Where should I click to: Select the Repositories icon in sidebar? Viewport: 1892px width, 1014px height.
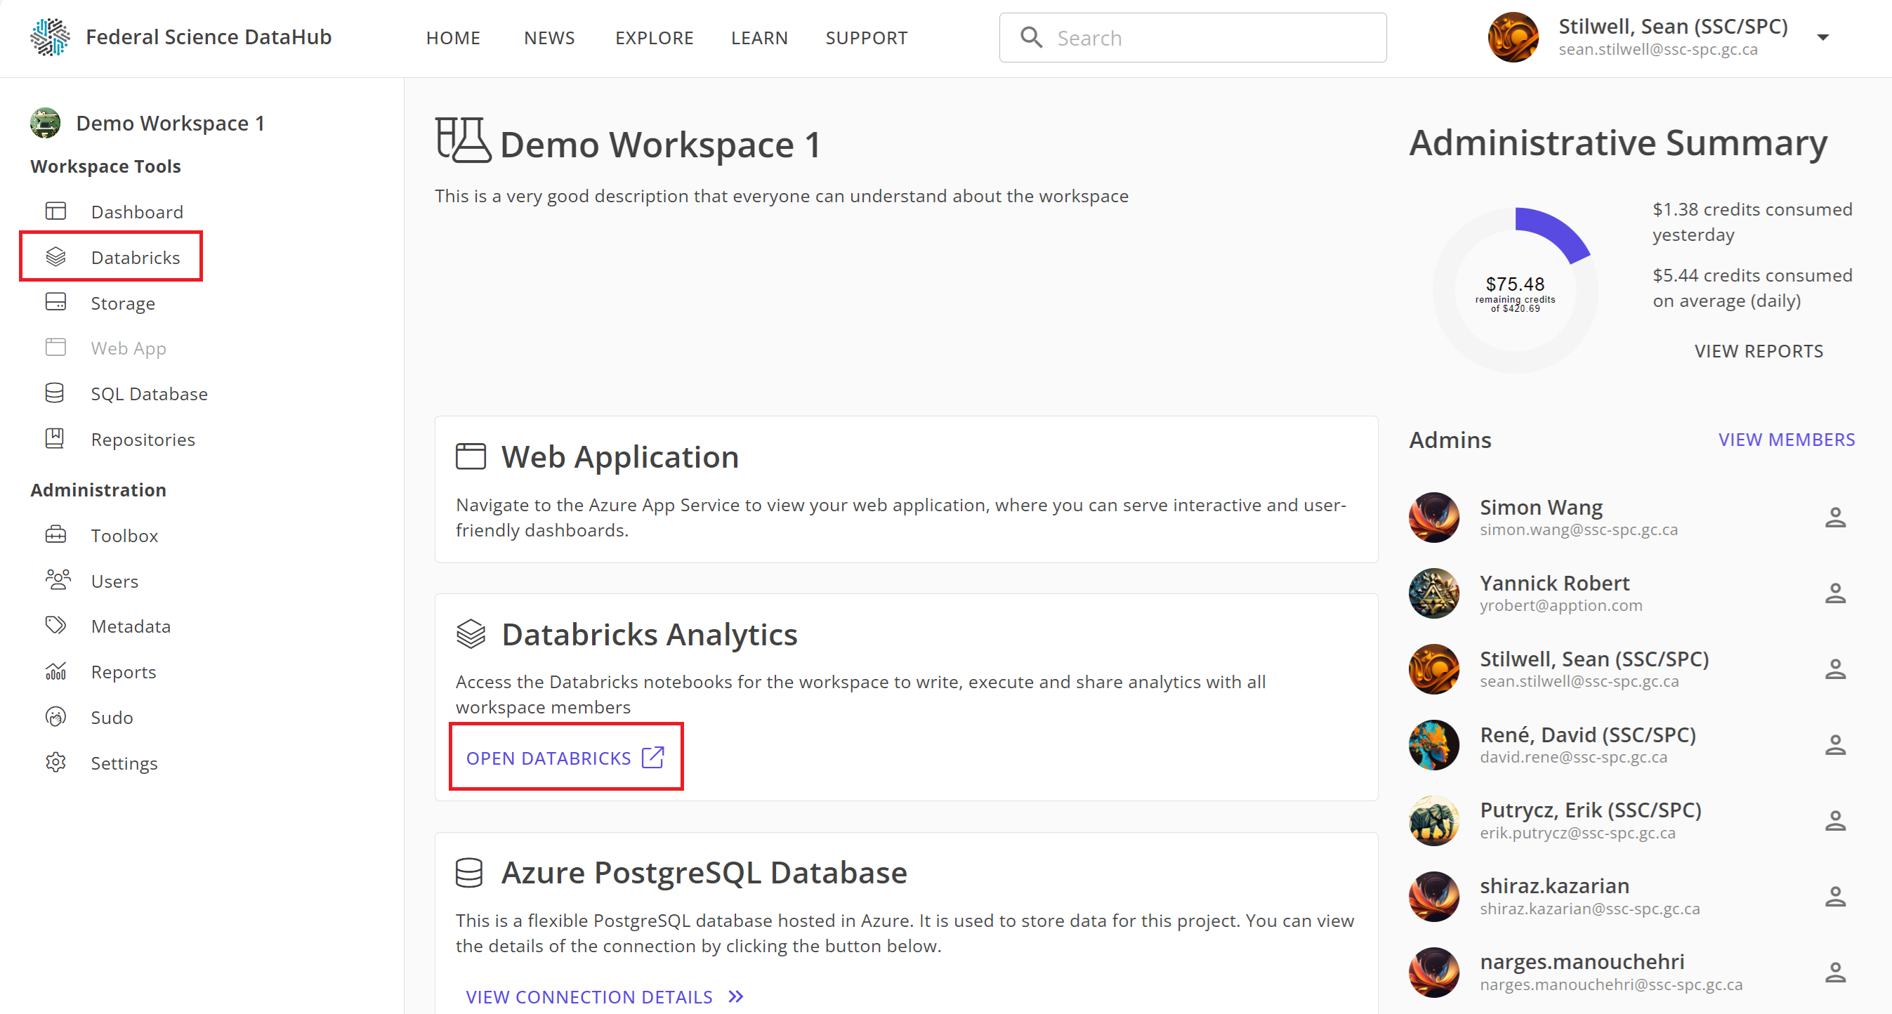pyautogui.click(x=55, y=438)
